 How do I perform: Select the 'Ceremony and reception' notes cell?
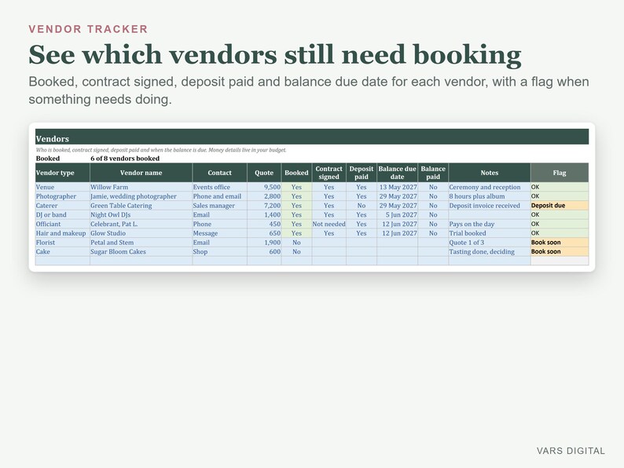pos(490,187)
